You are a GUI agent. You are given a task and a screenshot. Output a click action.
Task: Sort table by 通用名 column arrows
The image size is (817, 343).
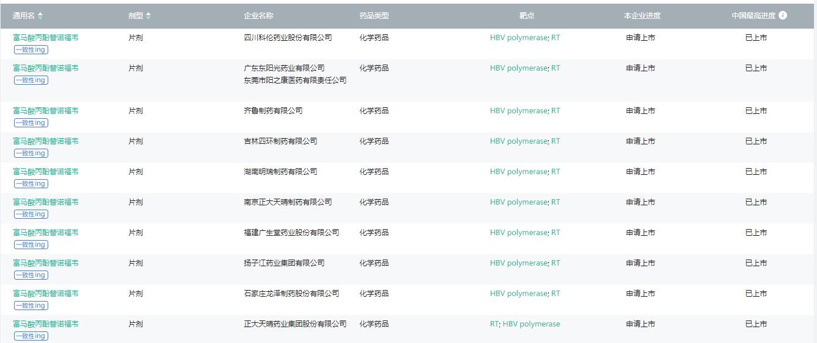40,16
